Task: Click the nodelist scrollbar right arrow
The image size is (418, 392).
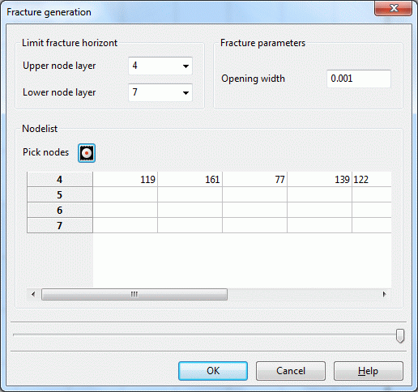Action: click(384, 294)
